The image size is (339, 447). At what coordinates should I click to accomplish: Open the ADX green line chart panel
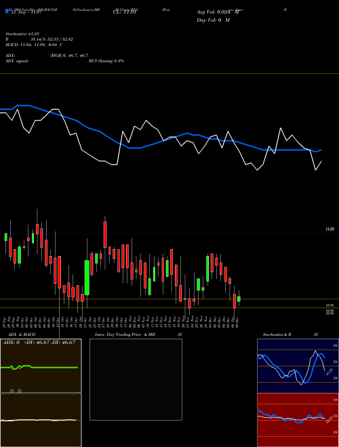point(41,366)
